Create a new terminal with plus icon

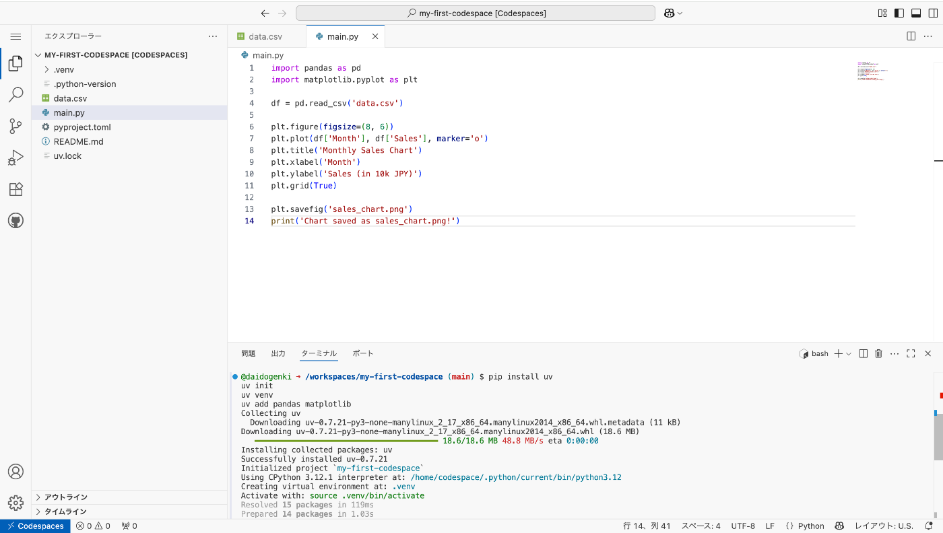839,353
